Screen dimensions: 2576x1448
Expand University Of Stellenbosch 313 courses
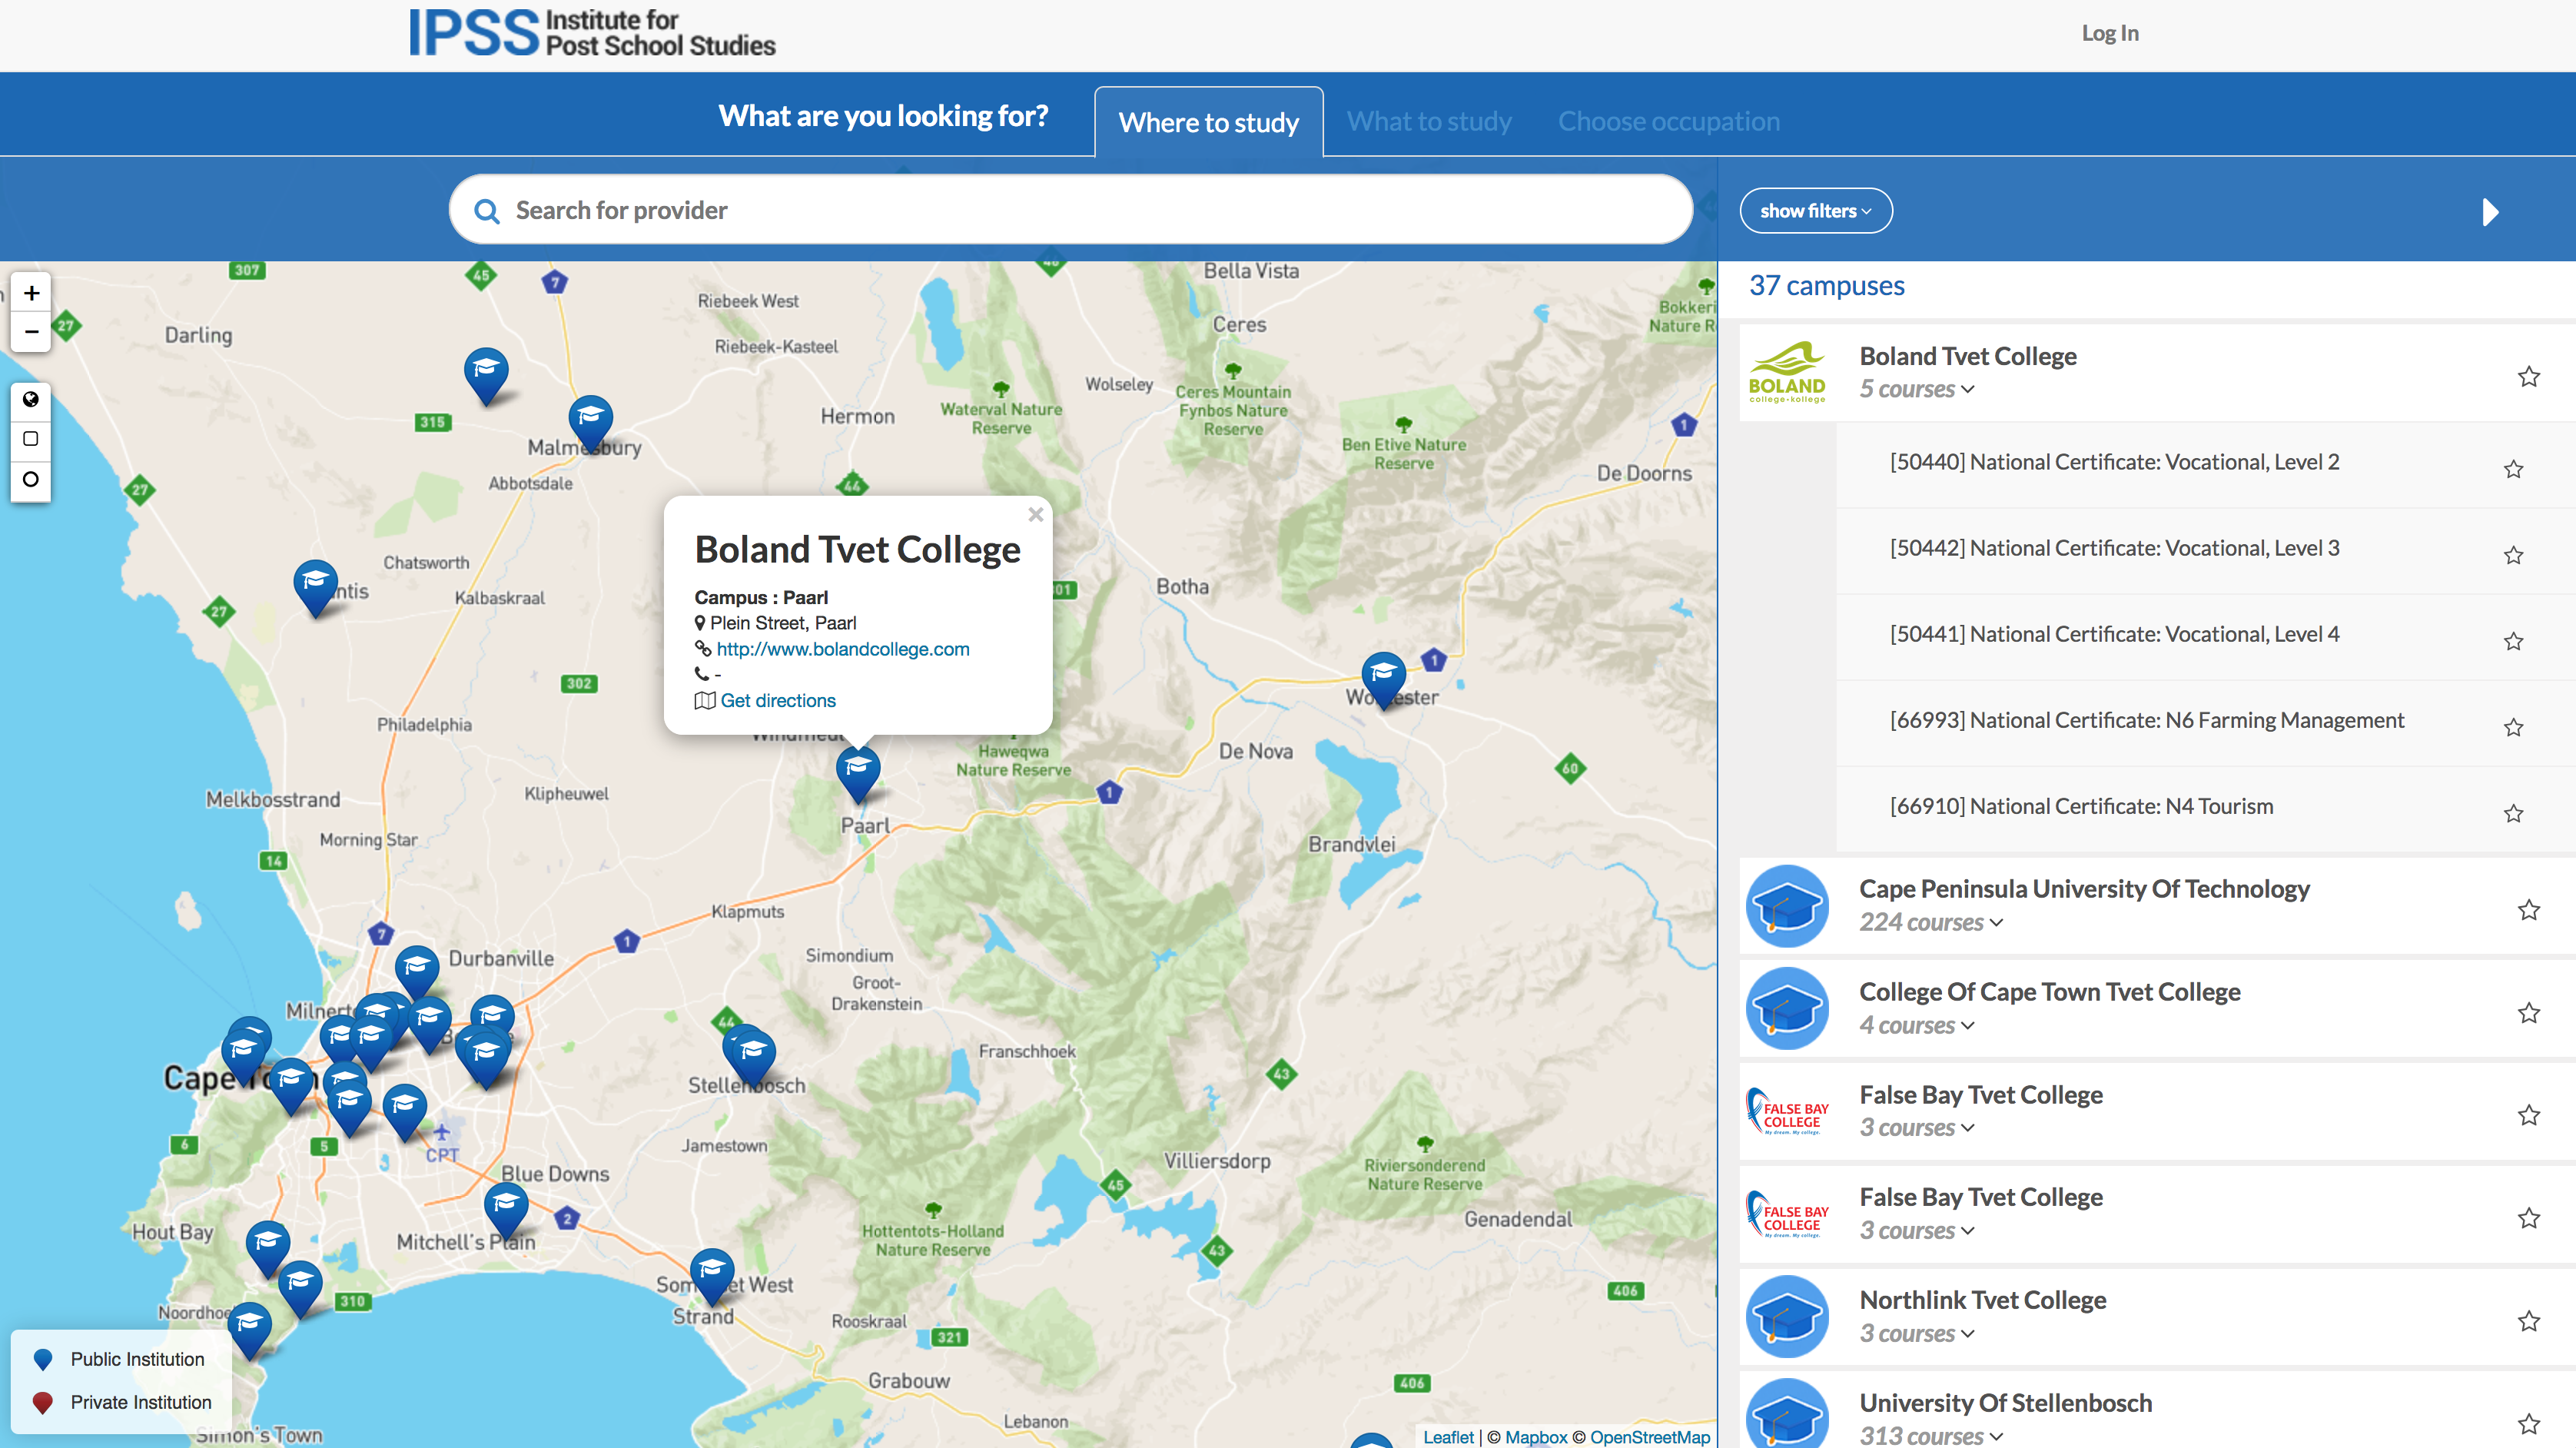tap(1930, 1436)
